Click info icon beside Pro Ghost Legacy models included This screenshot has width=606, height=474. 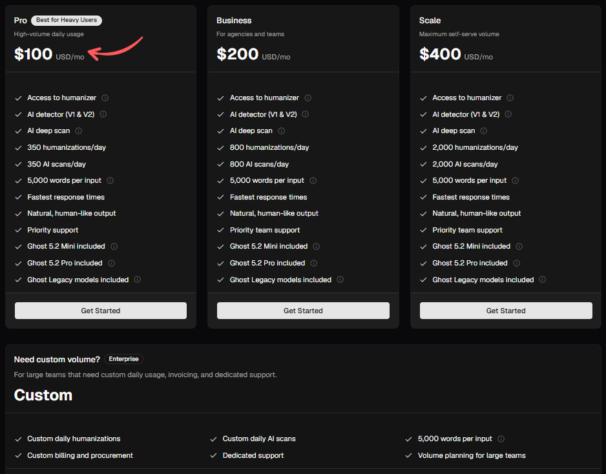pos(137,280)
